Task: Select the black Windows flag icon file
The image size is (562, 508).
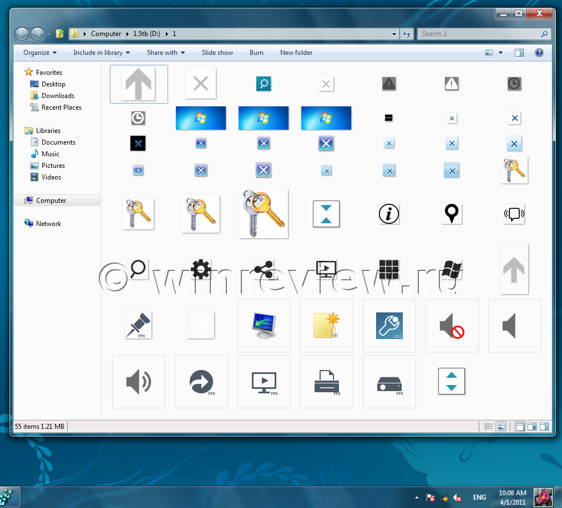Action: point(452,269)
